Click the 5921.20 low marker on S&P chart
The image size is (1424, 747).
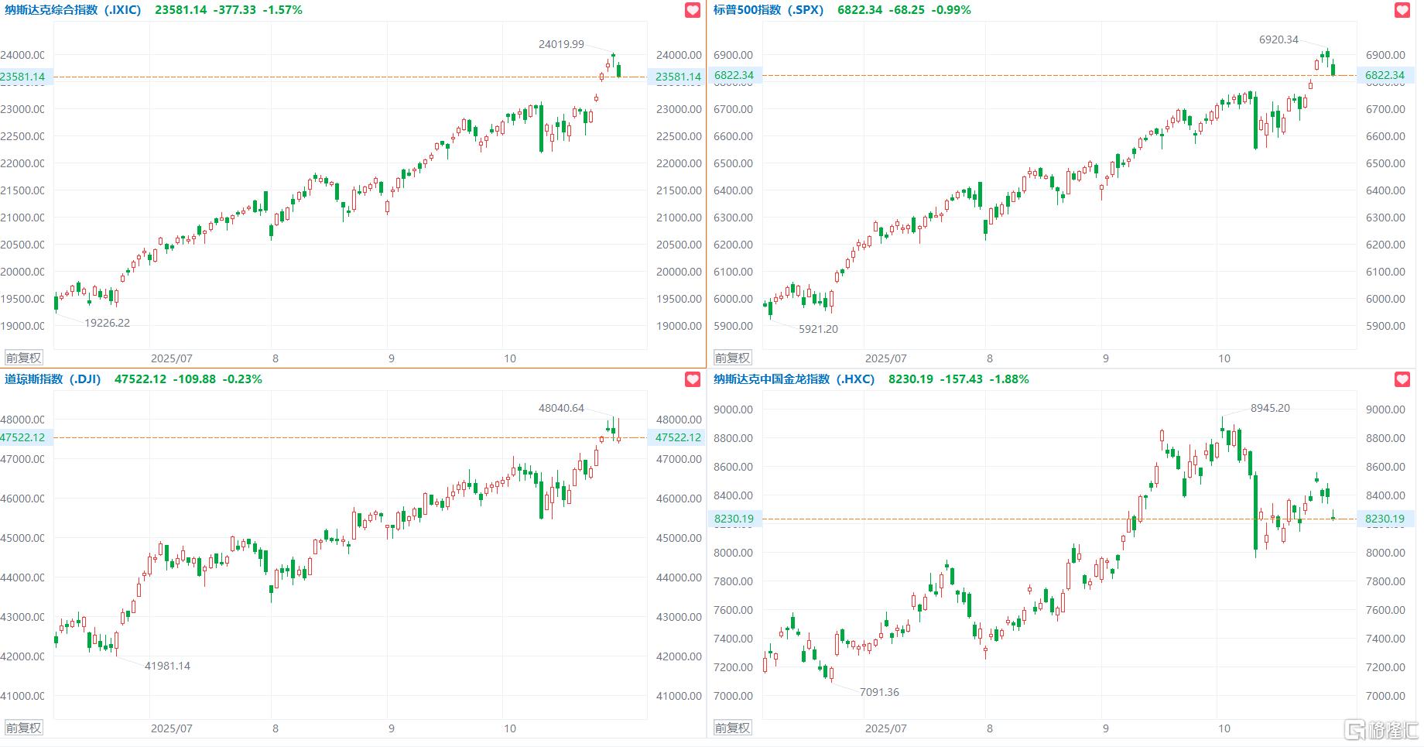click(818, 329)
